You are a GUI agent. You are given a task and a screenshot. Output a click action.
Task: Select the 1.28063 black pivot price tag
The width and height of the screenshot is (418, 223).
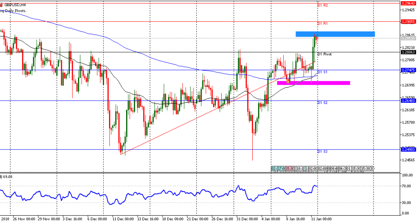[x=408, y=52]
